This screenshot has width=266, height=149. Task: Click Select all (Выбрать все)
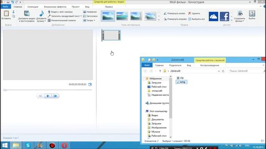click(197, 19)
